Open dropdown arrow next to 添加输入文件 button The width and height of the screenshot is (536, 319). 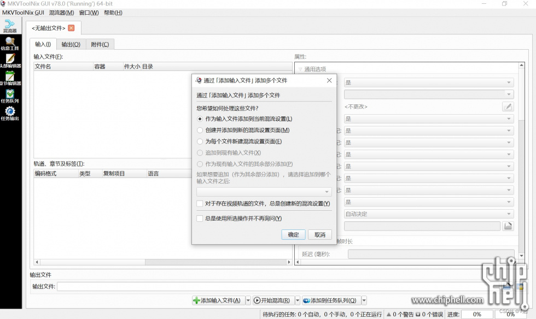(x=248, y=300)
